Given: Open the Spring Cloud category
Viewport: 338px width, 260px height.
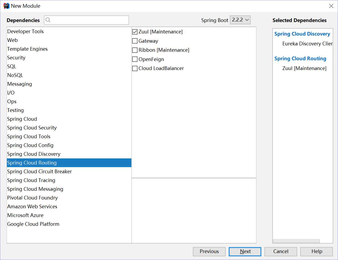Looking at the screenshot, I should coord(69,119).
